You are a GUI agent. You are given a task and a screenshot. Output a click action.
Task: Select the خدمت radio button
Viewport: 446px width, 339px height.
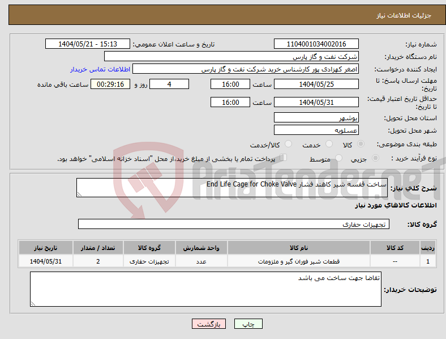coord(329,144)
